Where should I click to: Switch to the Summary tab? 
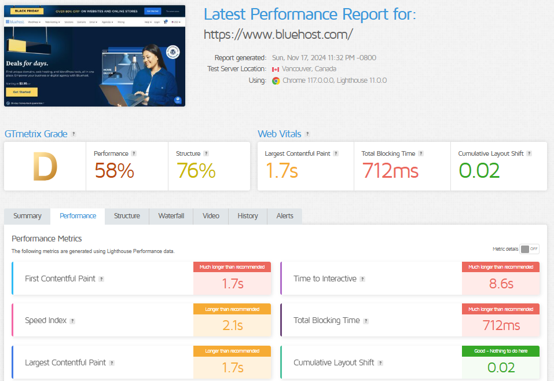[27, 215]
